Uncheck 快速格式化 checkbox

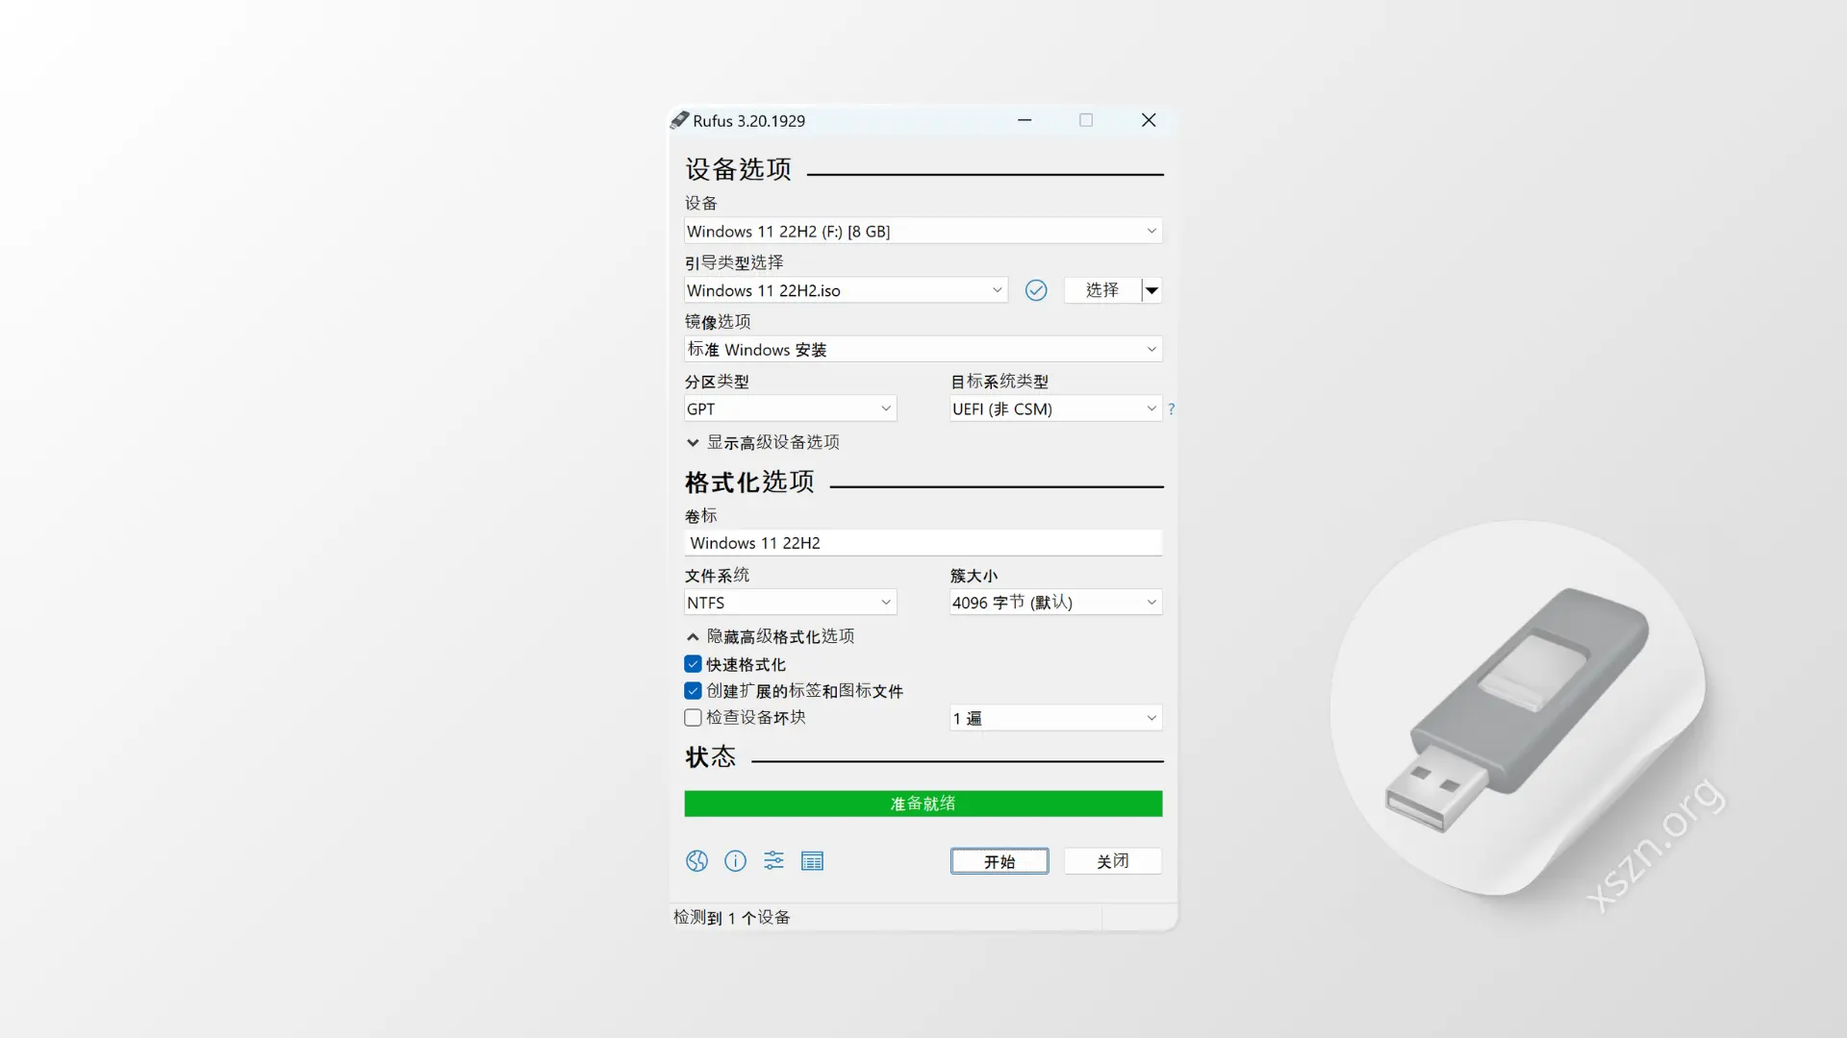click(692, 663)
